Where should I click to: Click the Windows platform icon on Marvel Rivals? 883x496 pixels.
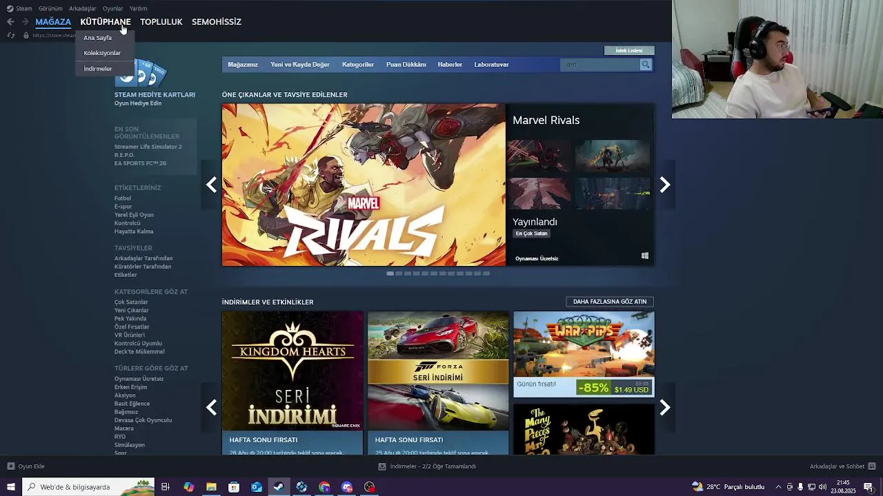tap(645, 256)
